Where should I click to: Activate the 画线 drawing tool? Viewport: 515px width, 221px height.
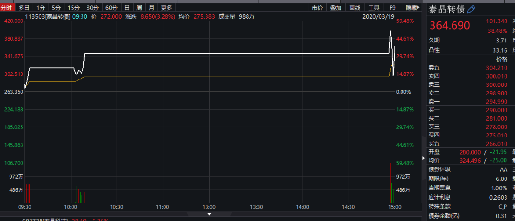click(355, 8)
